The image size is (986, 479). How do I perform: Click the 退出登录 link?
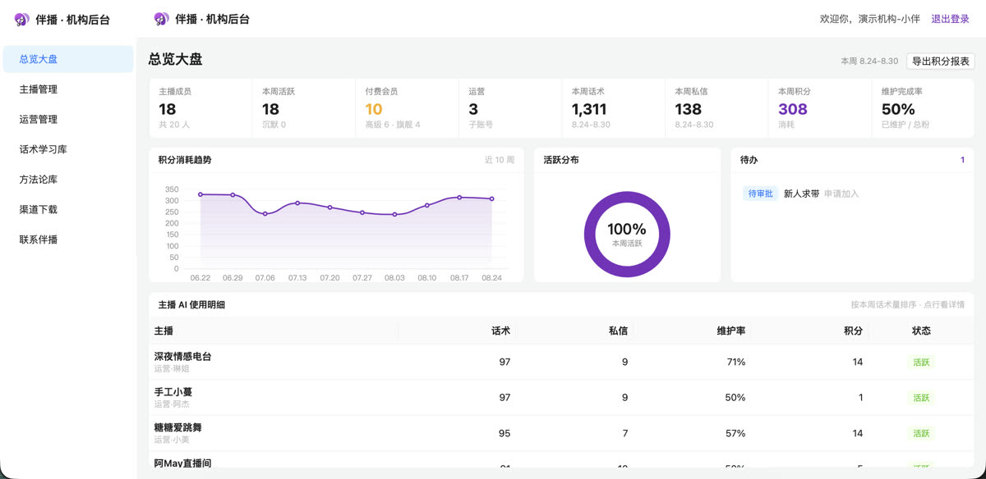950,19
